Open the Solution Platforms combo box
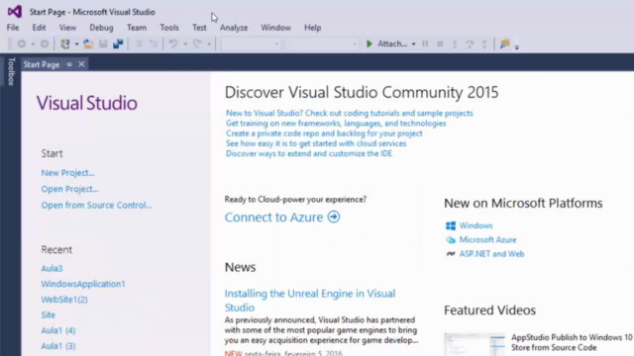The image size is (634, 356). [x=322, y=44]
